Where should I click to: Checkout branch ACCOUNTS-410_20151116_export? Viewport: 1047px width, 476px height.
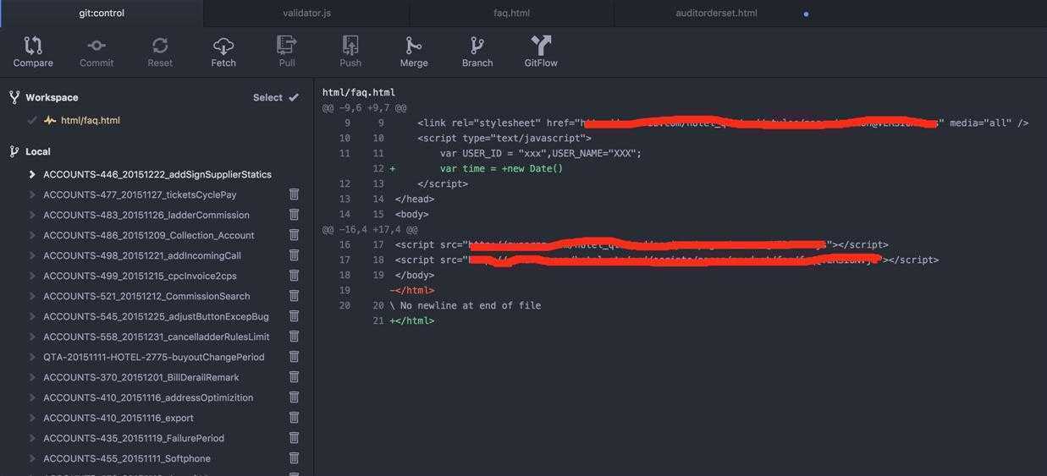pyautogui.click(x=118, y=418)
